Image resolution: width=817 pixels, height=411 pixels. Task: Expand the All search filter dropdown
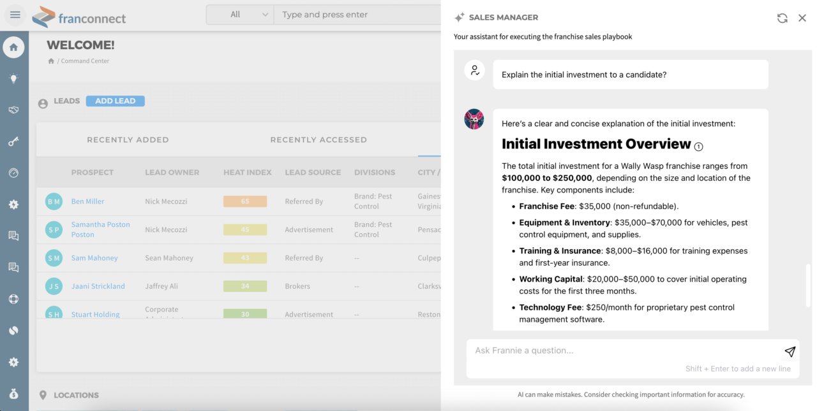[240, 15]
